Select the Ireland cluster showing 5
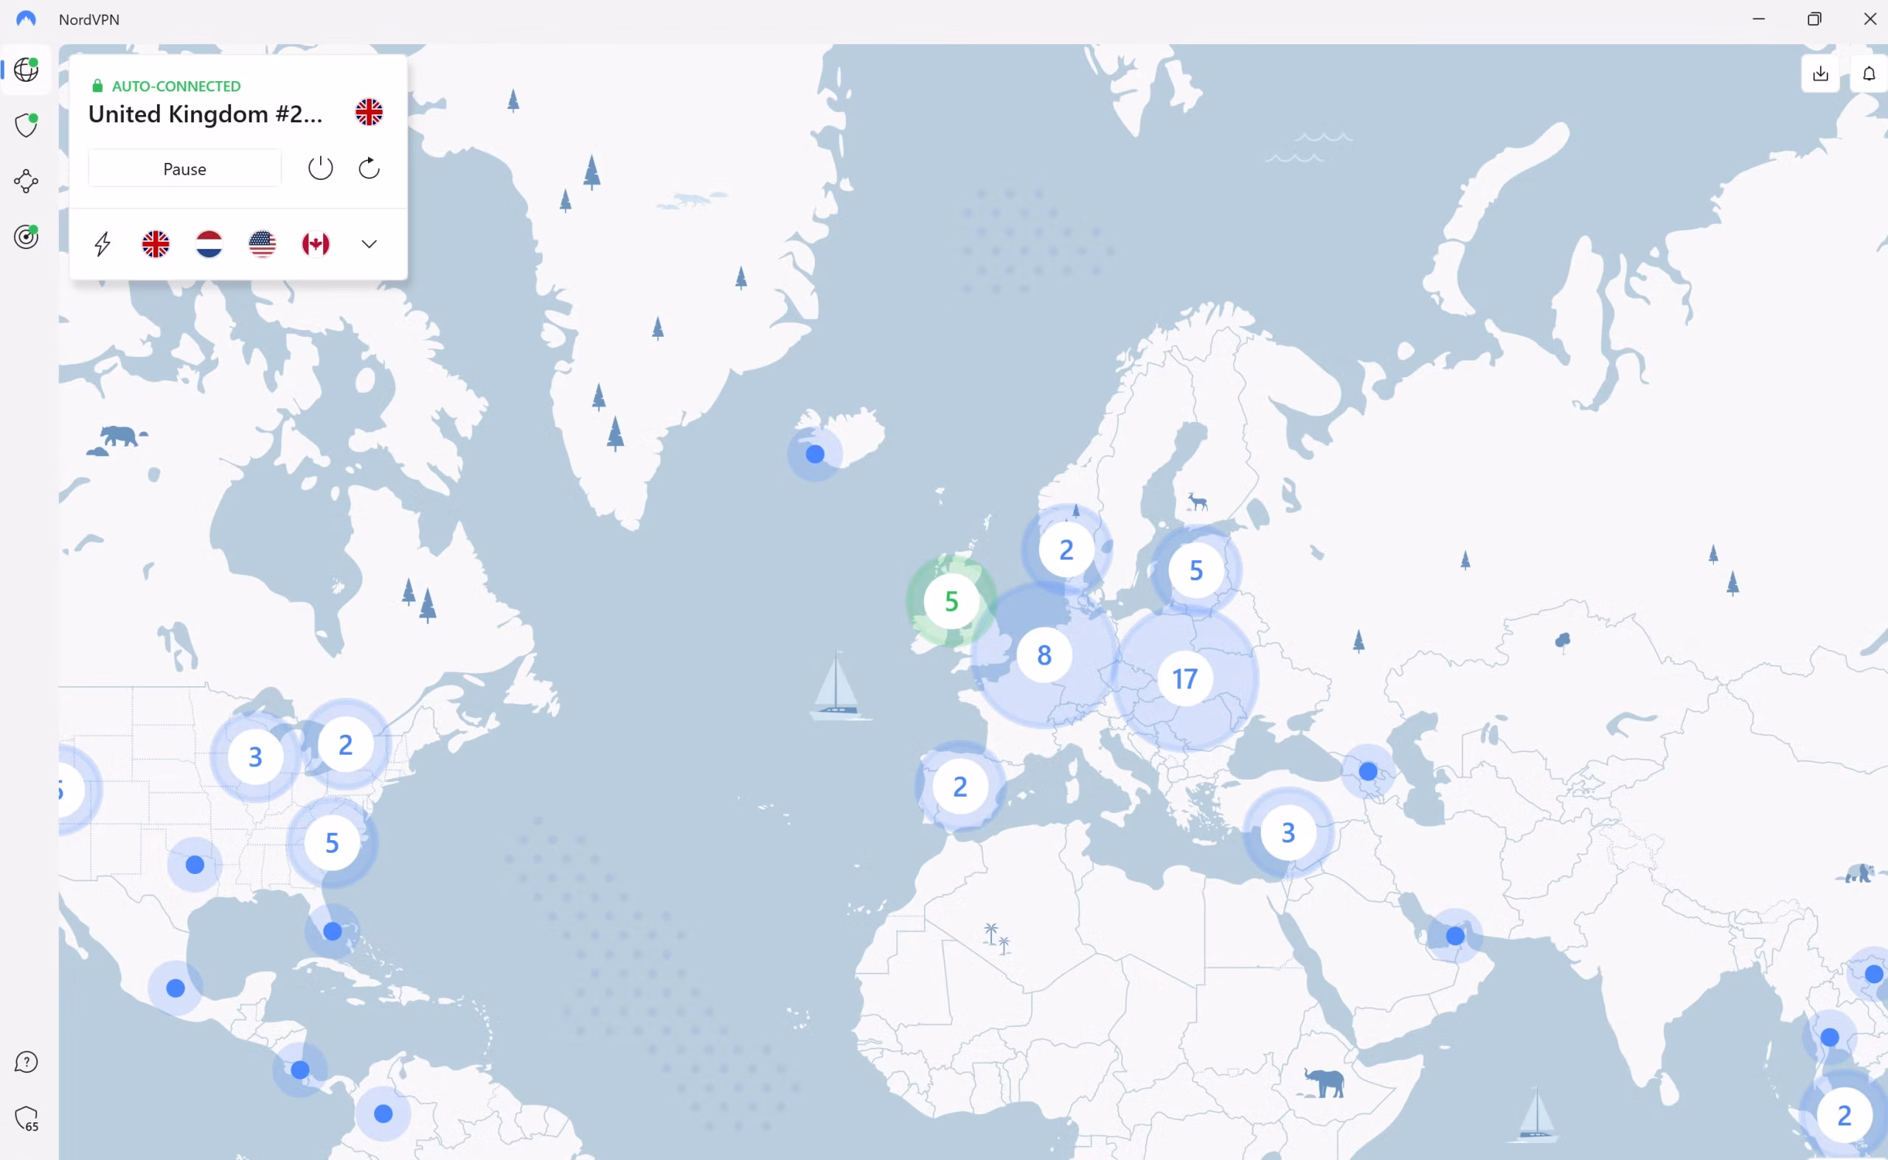Image resolution: width=1888 pixels, height=1160 pixels. [951, 601]
